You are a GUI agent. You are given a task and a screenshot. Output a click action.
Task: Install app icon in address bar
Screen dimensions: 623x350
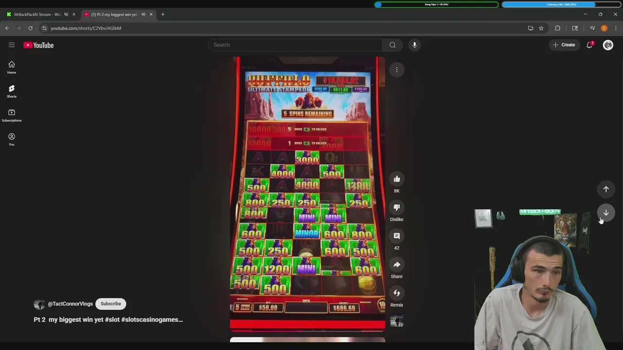coord(531,28)
